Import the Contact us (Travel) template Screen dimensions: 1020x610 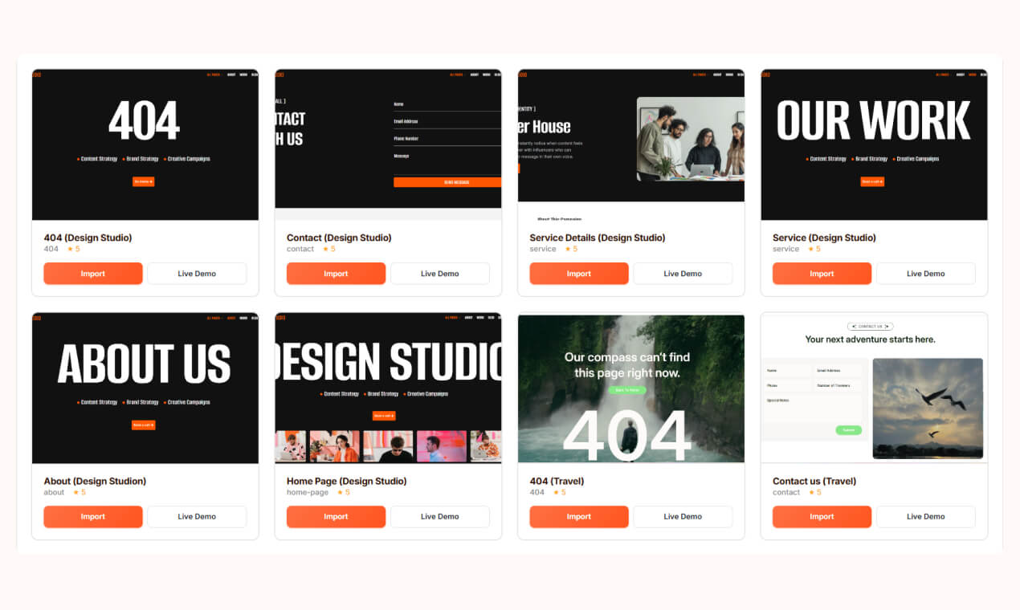click(x=822, y=517)
